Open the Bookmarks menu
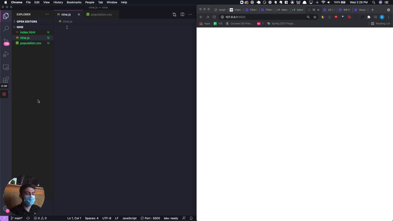393x221 pixels. [x=74, y=2]
